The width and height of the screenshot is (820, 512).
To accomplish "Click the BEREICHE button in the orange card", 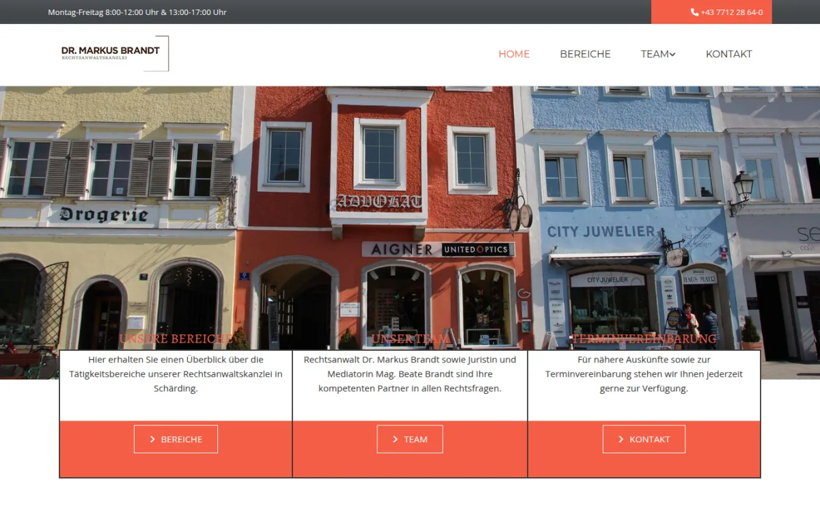I will click(x=176, y=439).
